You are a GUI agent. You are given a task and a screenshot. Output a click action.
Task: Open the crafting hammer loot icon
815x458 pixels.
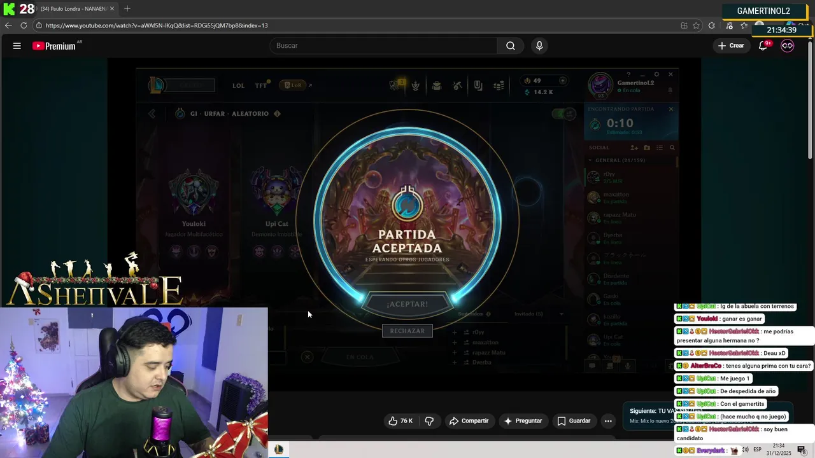click(457, 85)
